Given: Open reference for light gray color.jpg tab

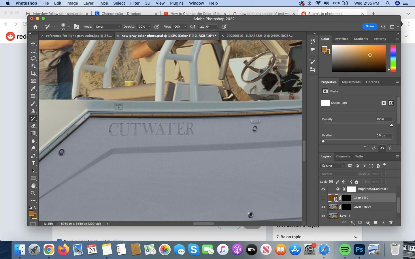Looking at the screenshot, I should click(79, 36).
